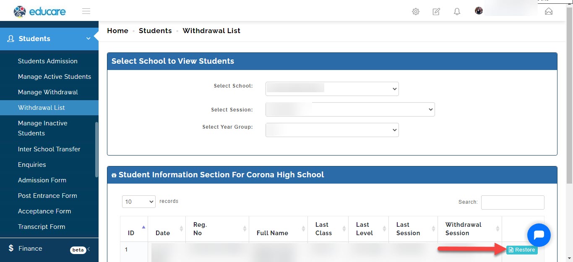Open the chat bubble widget
573x262 pixels.
[539, 235]
